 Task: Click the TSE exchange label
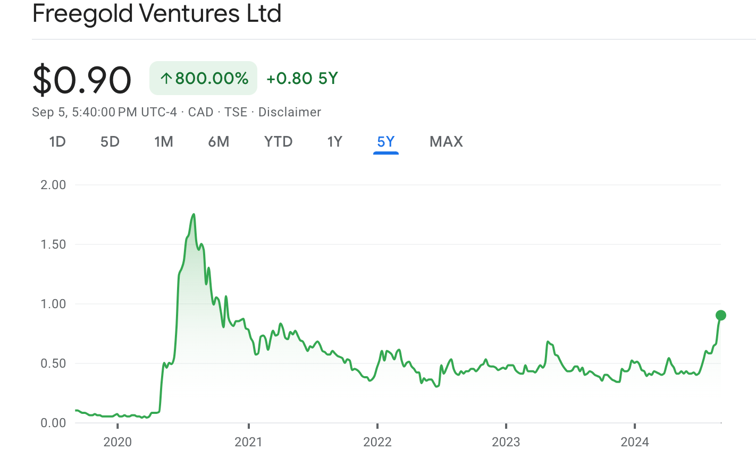(x=235, y=112)
